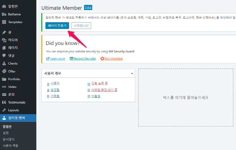Viewport: 236px width, 150px height.
Task: Click the Ultimate Member page heading
Action: (x=62, y=8)
